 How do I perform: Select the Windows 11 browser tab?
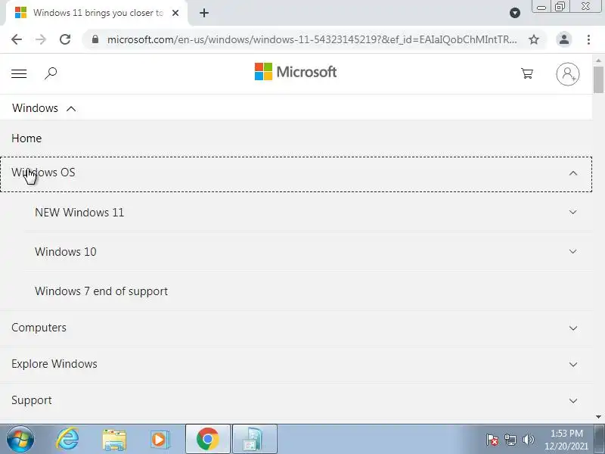click(97, 13)
